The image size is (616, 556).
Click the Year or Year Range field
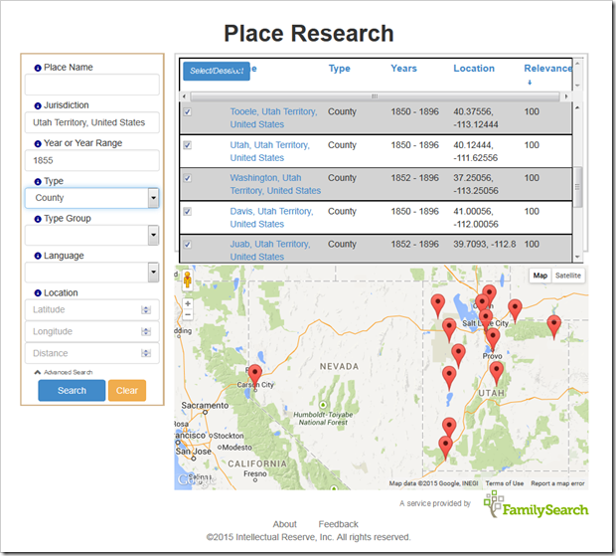tap(92, 160)
